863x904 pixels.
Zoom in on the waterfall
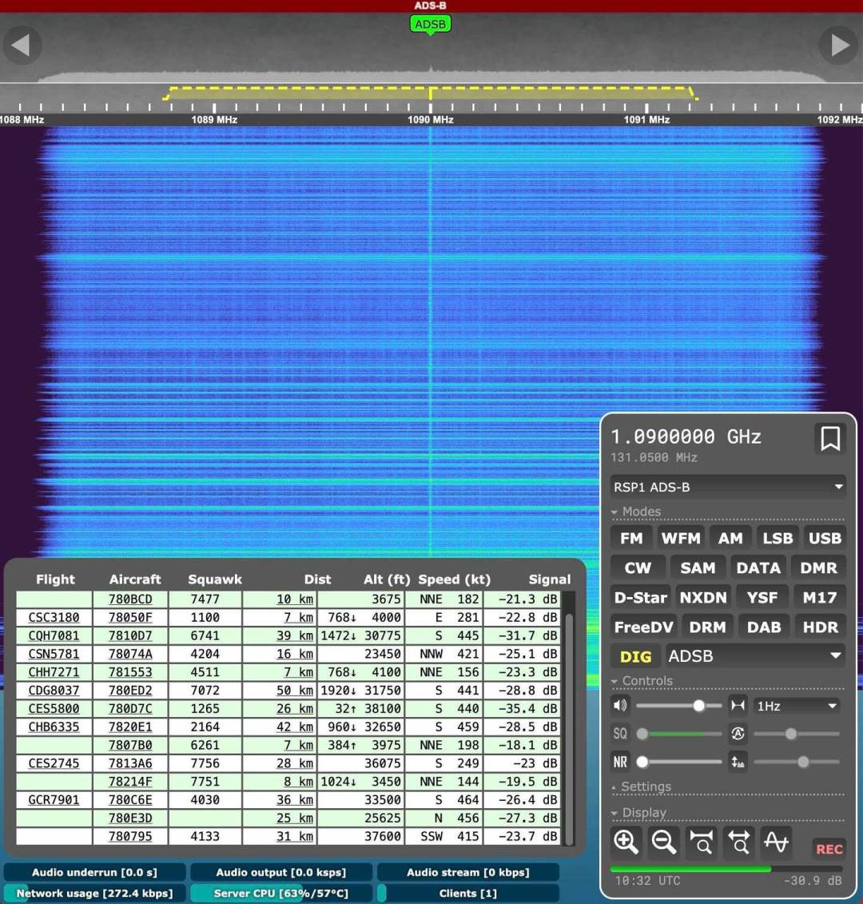tap(626, 842)
